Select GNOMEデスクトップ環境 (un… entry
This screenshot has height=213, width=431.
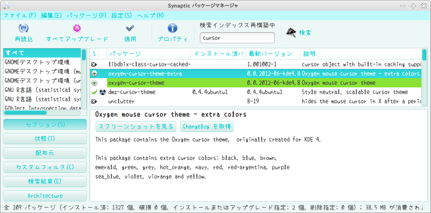click(x=43, y=80)
